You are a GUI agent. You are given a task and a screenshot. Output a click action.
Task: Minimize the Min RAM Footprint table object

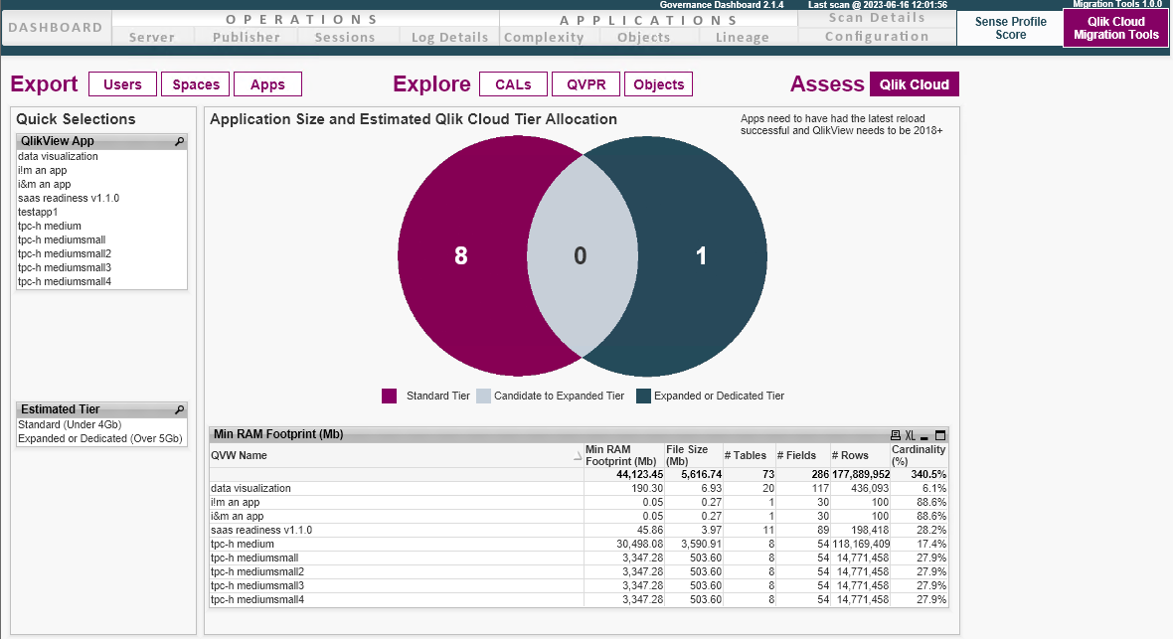pos(924,435)
